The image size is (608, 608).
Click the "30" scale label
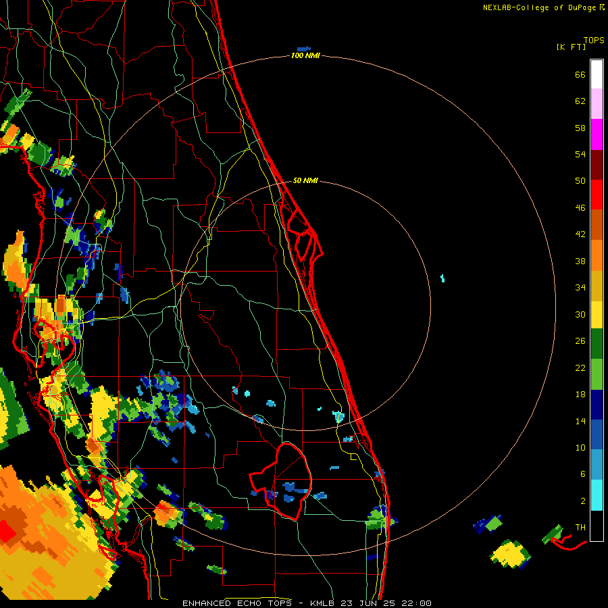click(580, 314)
